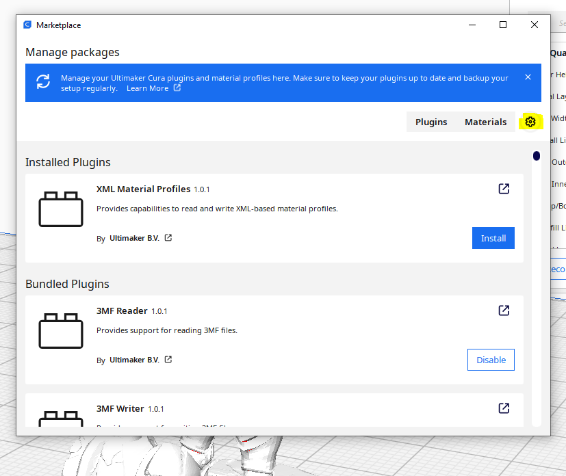Viewport: 566px width, 476px height.
Task: Open the manage packages gear icon
Action: [530, 122]
